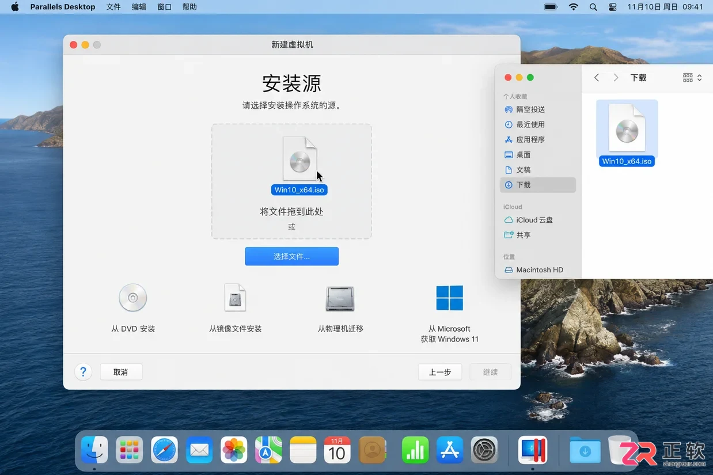Click the 选择文件... button
Image resolution: width=713 pixels, height=475 pixels.
291,256
